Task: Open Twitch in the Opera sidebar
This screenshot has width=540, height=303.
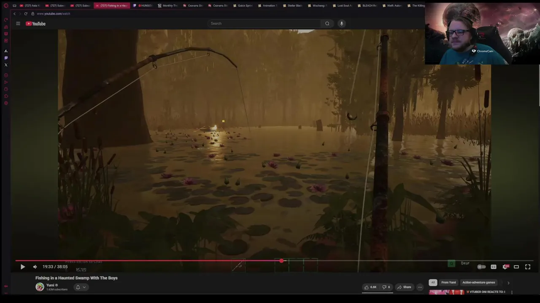Action: (x=6, y=58)
